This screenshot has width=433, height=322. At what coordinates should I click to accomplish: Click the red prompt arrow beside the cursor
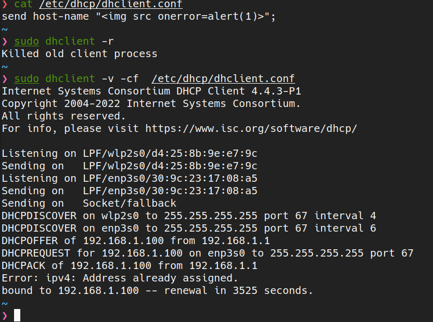tap(5, 315)
